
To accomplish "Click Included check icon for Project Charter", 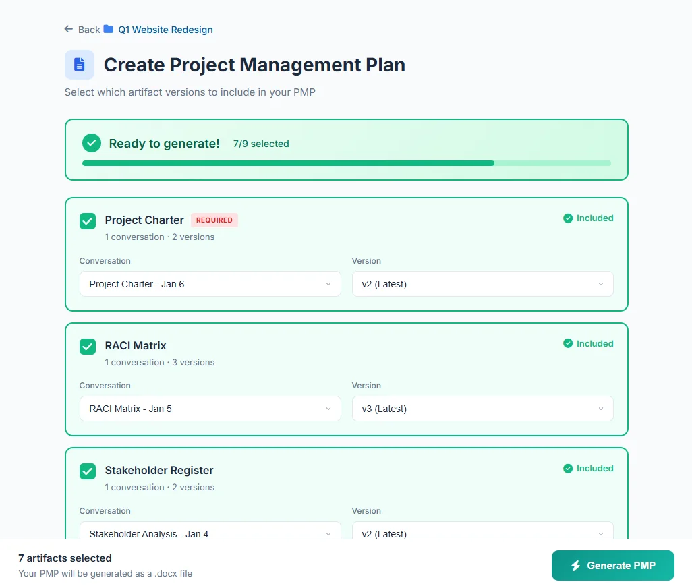I will click(x=568, y=218).
